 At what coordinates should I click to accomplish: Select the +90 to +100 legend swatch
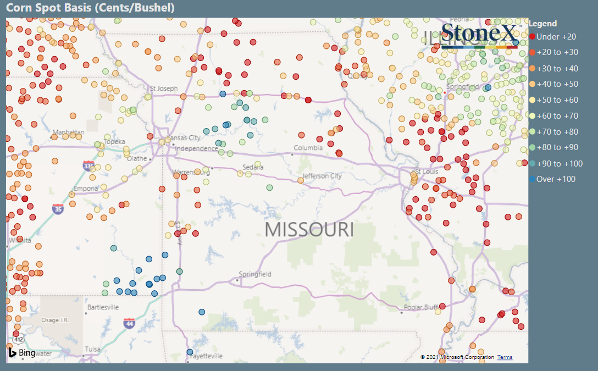pos(533,164)
